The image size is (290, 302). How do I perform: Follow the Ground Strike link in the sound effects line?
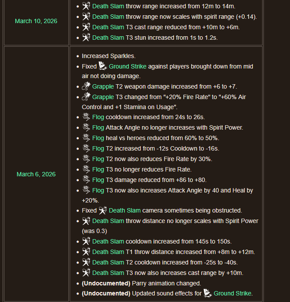233,293
